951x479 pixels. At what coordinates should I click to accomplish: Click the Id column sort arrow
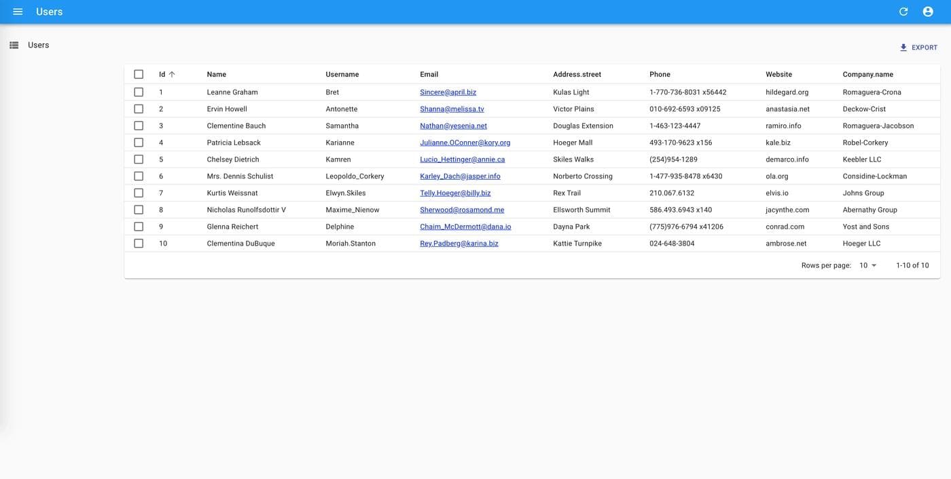(x=172, y=75)
